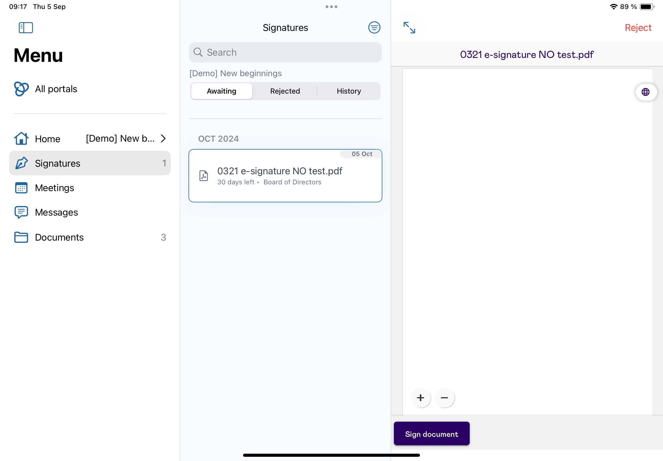Open Meetings from the sidebar
This screenshot has width=663, height=461.
point(54,187)
